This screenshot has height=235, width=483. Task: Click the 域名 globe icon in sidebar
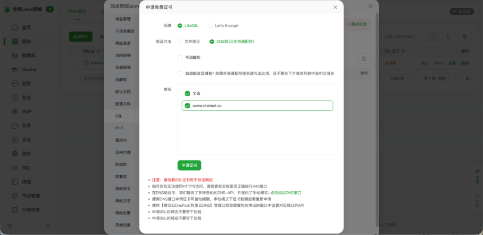point(15,154)
